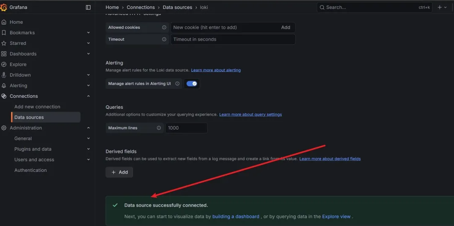This screenshot has width=454, height=226.
Task: Open Explore from the sidebar
Action: coord(18,64)
